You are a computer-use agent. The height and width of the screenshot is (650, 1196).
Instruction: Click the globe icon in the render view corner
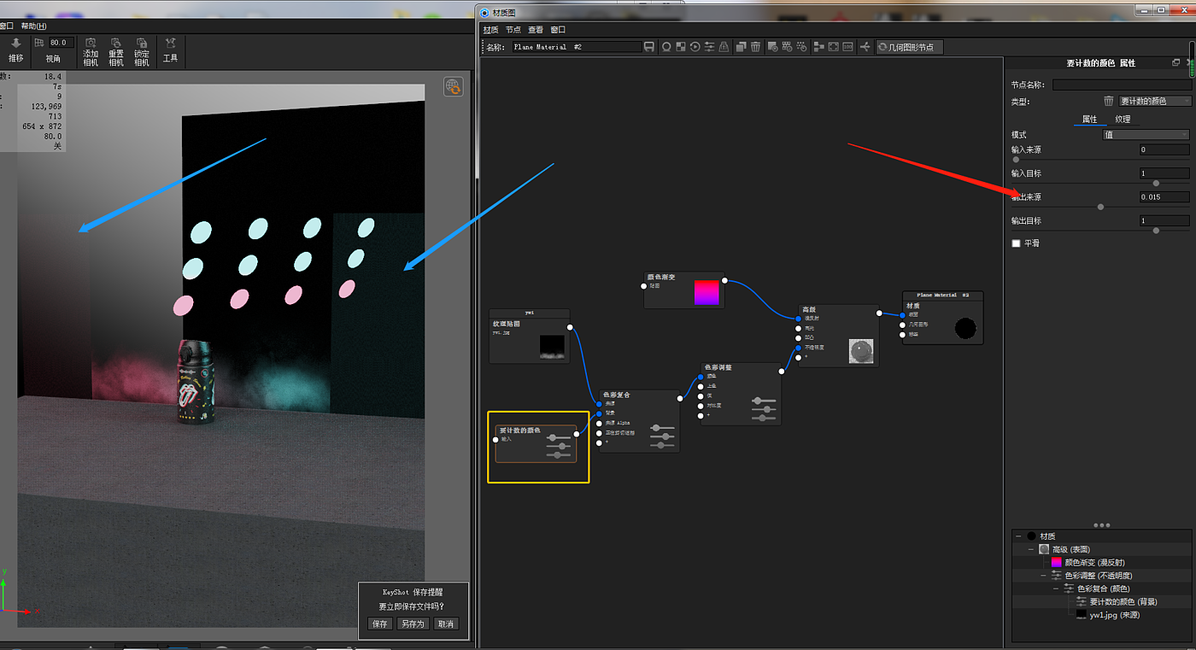pyautogui.click(x=453, y=86)
